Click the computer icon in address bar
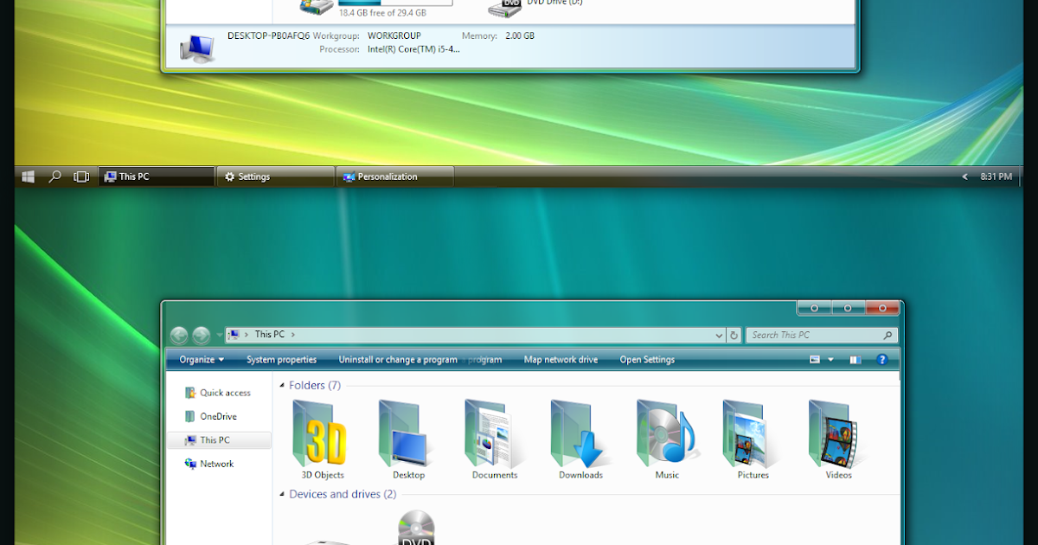The height and width of the screenshot is (545, 1038). tap(234, 335)
